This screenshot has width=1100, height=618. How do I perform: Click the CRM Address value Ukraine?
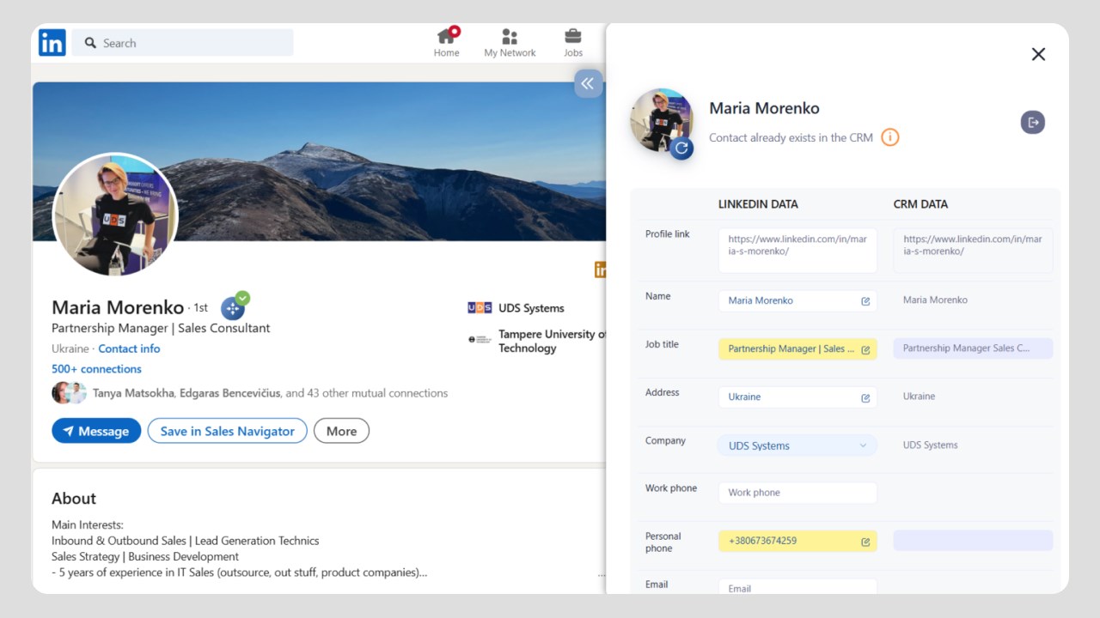tap(919, 397)
